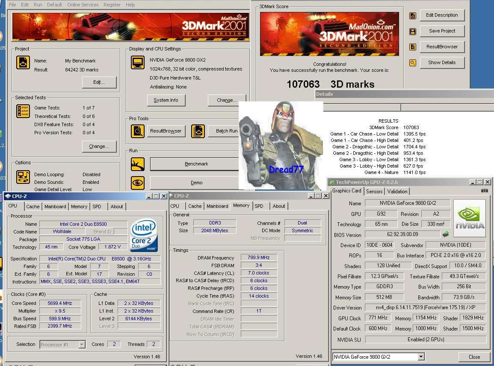Image resolution: width=494 pixels, height=366 pixels.
Task: Click the Edit... button in Project section
Action: (x=99, y=83)
